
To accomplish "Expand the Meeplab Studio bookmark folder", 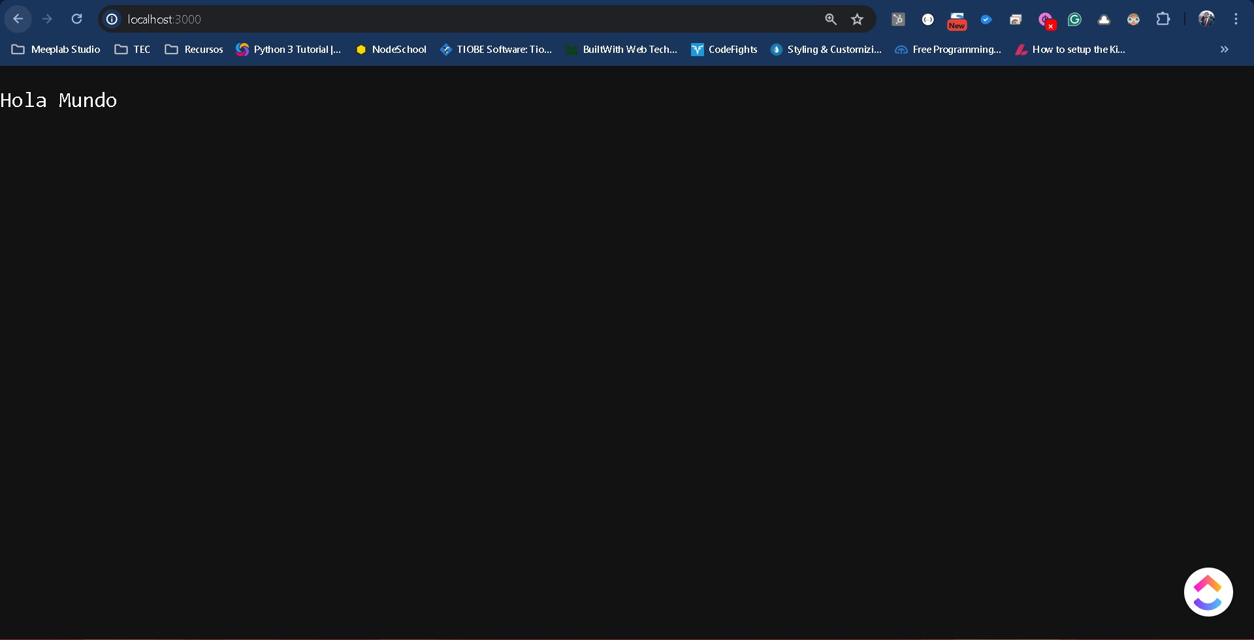I will coord(56,50).
